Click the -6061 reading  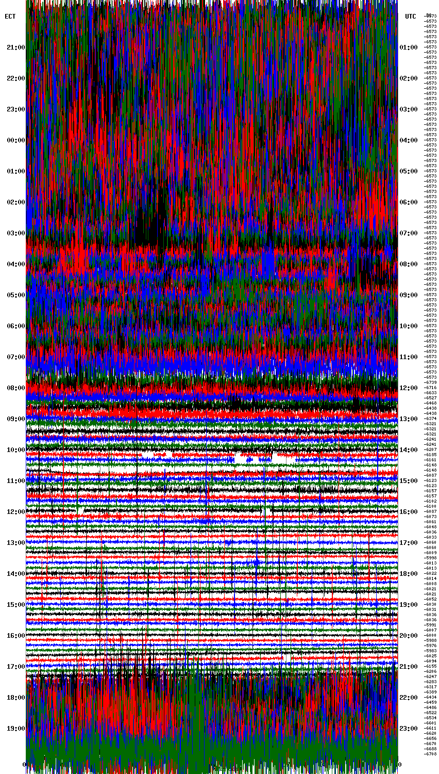430,522
